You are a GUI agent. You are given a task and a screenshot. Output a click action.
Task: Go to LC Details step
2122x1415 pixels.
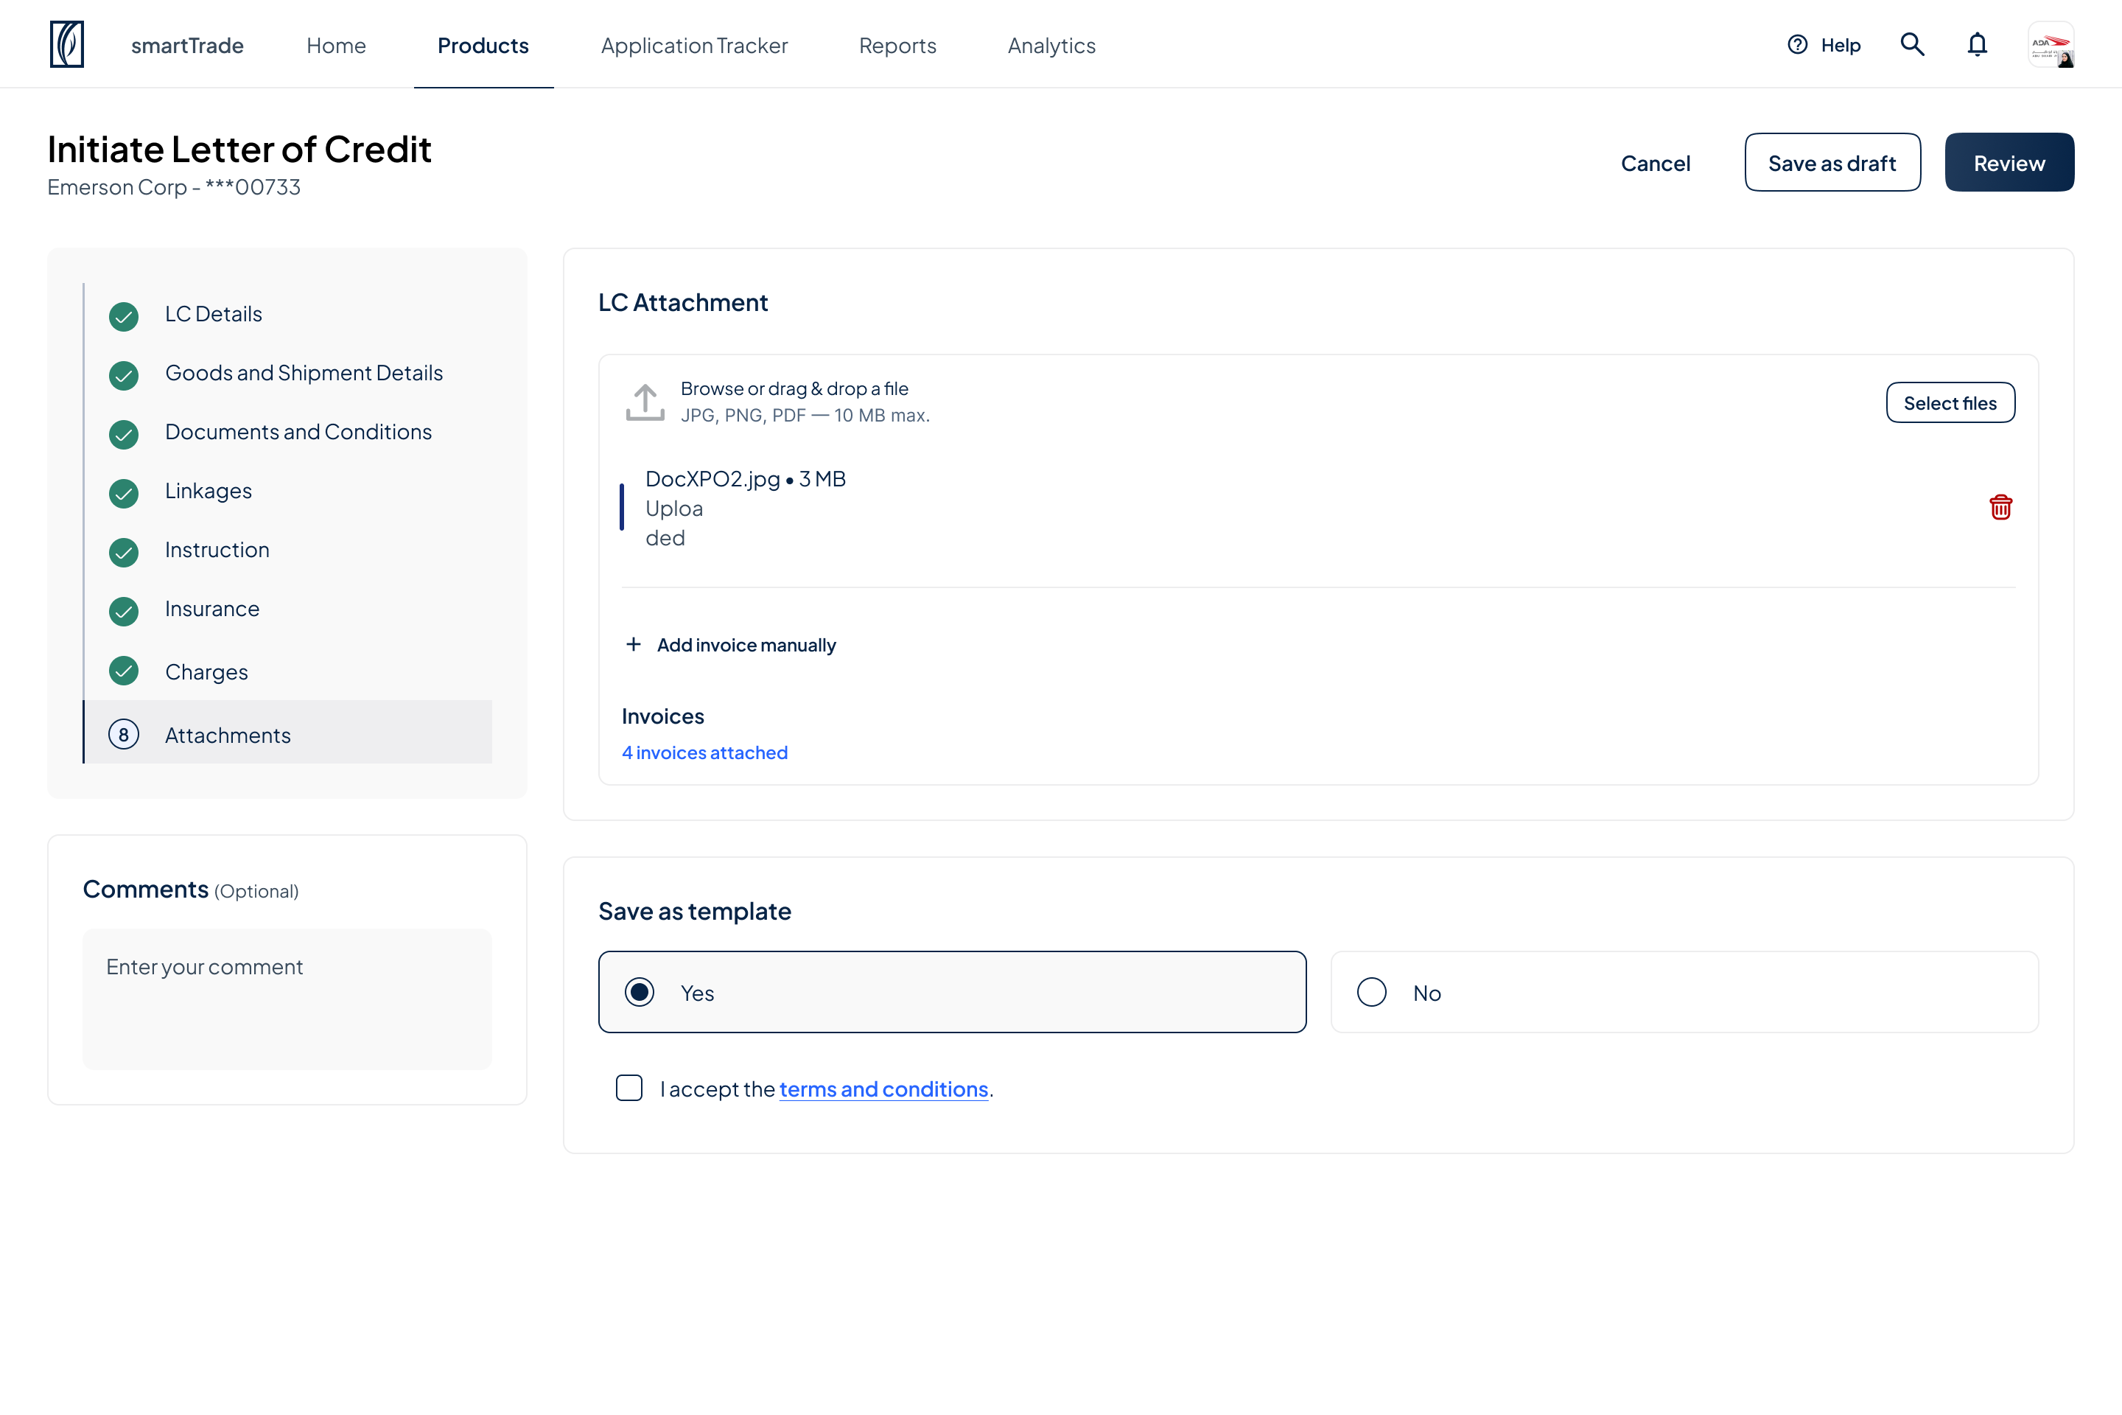point(213,314)
